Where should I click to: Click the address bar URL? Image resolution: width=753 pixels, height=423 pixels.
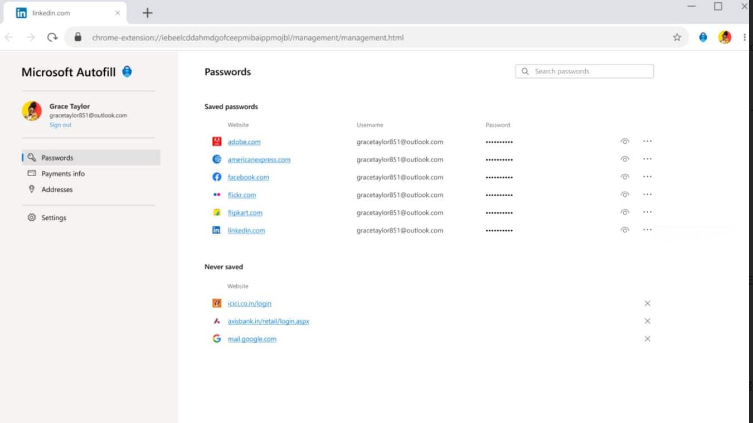click(247, 38)
